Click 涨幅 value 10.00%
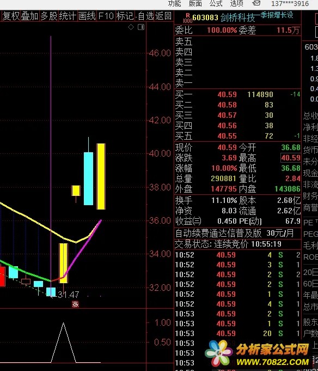318x371 pixels. (x=224, y=168)
